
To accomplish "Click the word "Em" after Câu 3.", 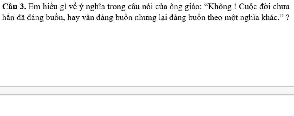I will pos(33,7).
